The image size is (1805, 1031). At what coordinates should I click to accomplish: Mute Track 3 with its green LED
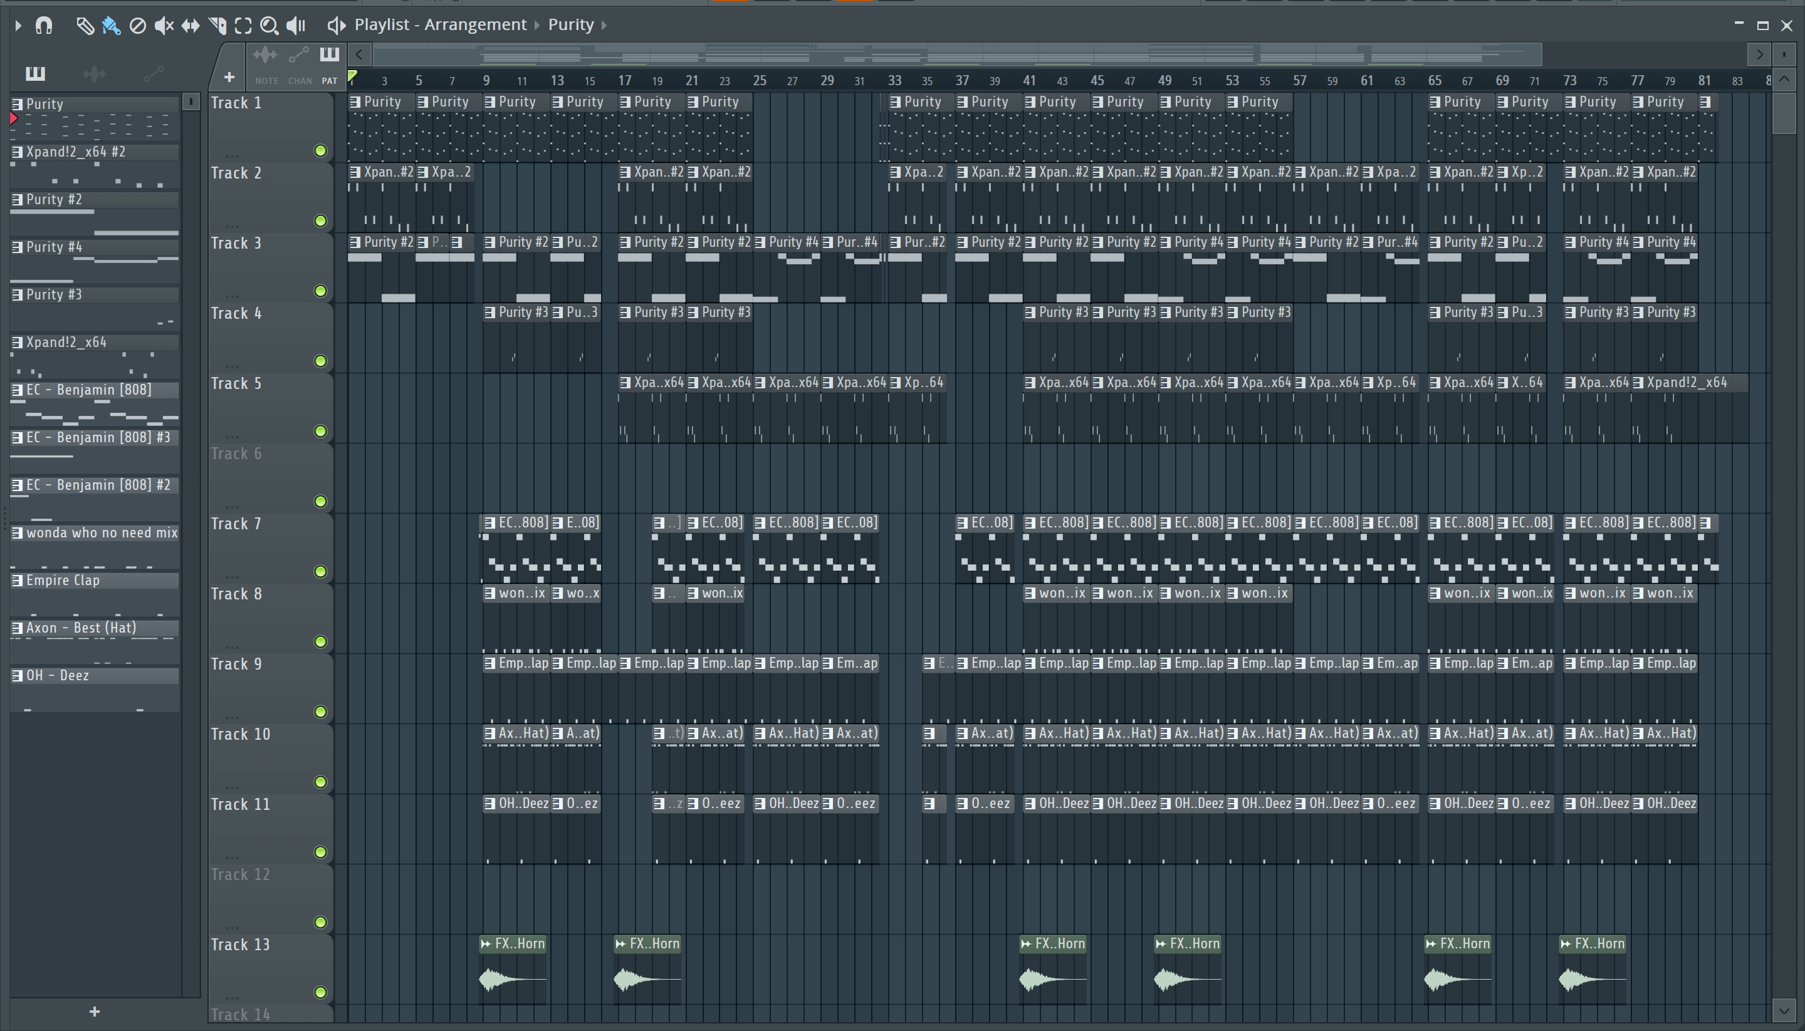tap(320, 291)
